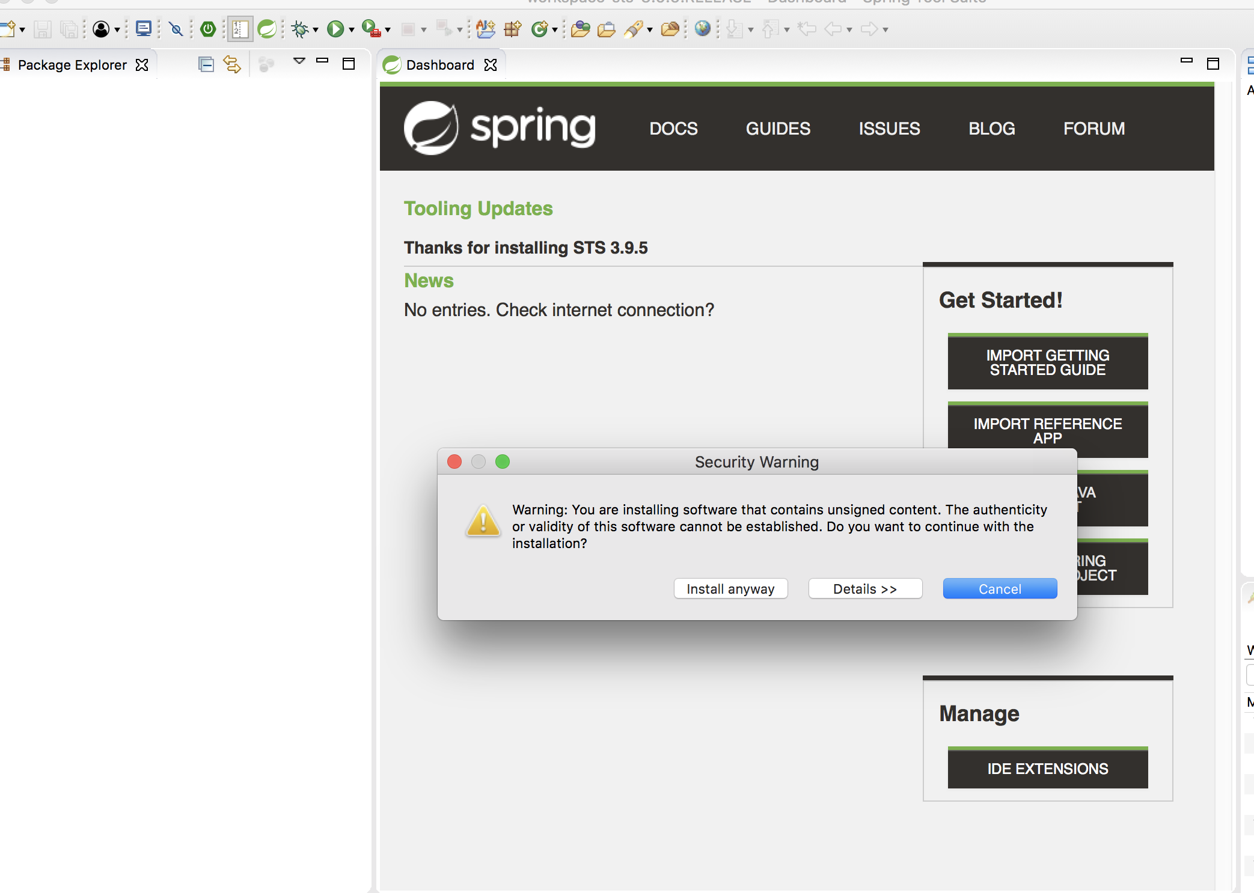The height and width of the screenshot is (893, 1254).
Task: Click Details >> button
Action: 864,589
